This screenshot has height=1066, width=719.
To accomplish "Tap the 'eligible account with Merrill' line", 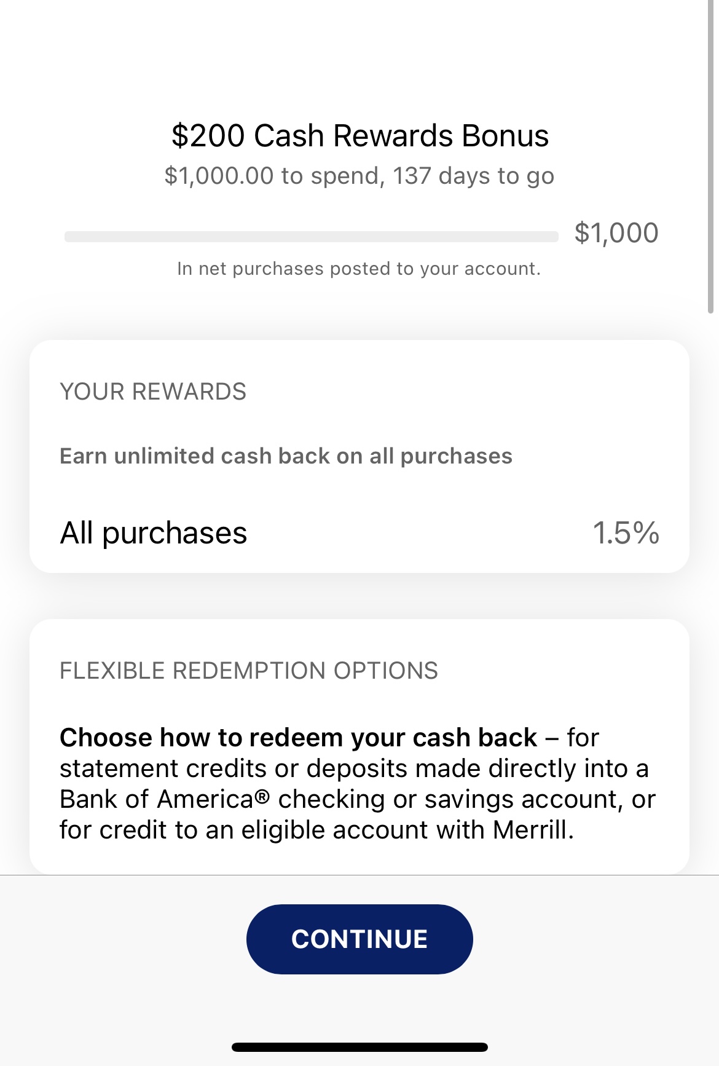I will pyautogui.click(x=316, y=830).
